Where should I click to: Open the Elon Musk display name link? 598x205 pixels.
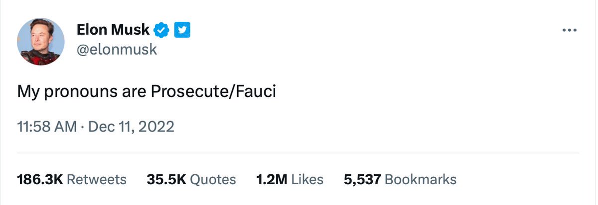[113, 30]
